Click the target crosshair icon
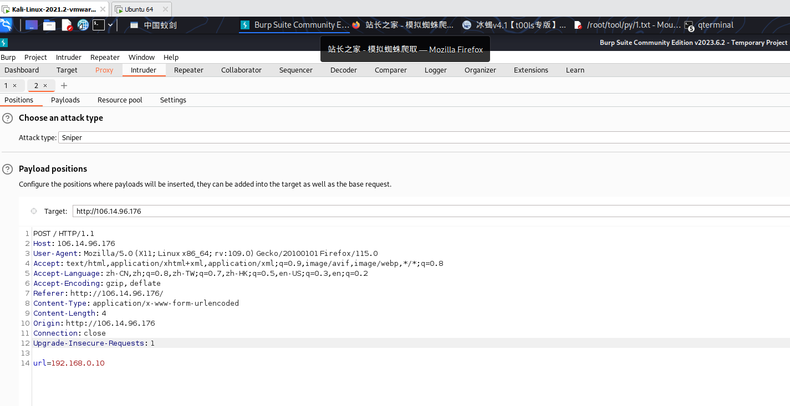Viewport: 790px width, 406px height. click(x=34, y=211)
